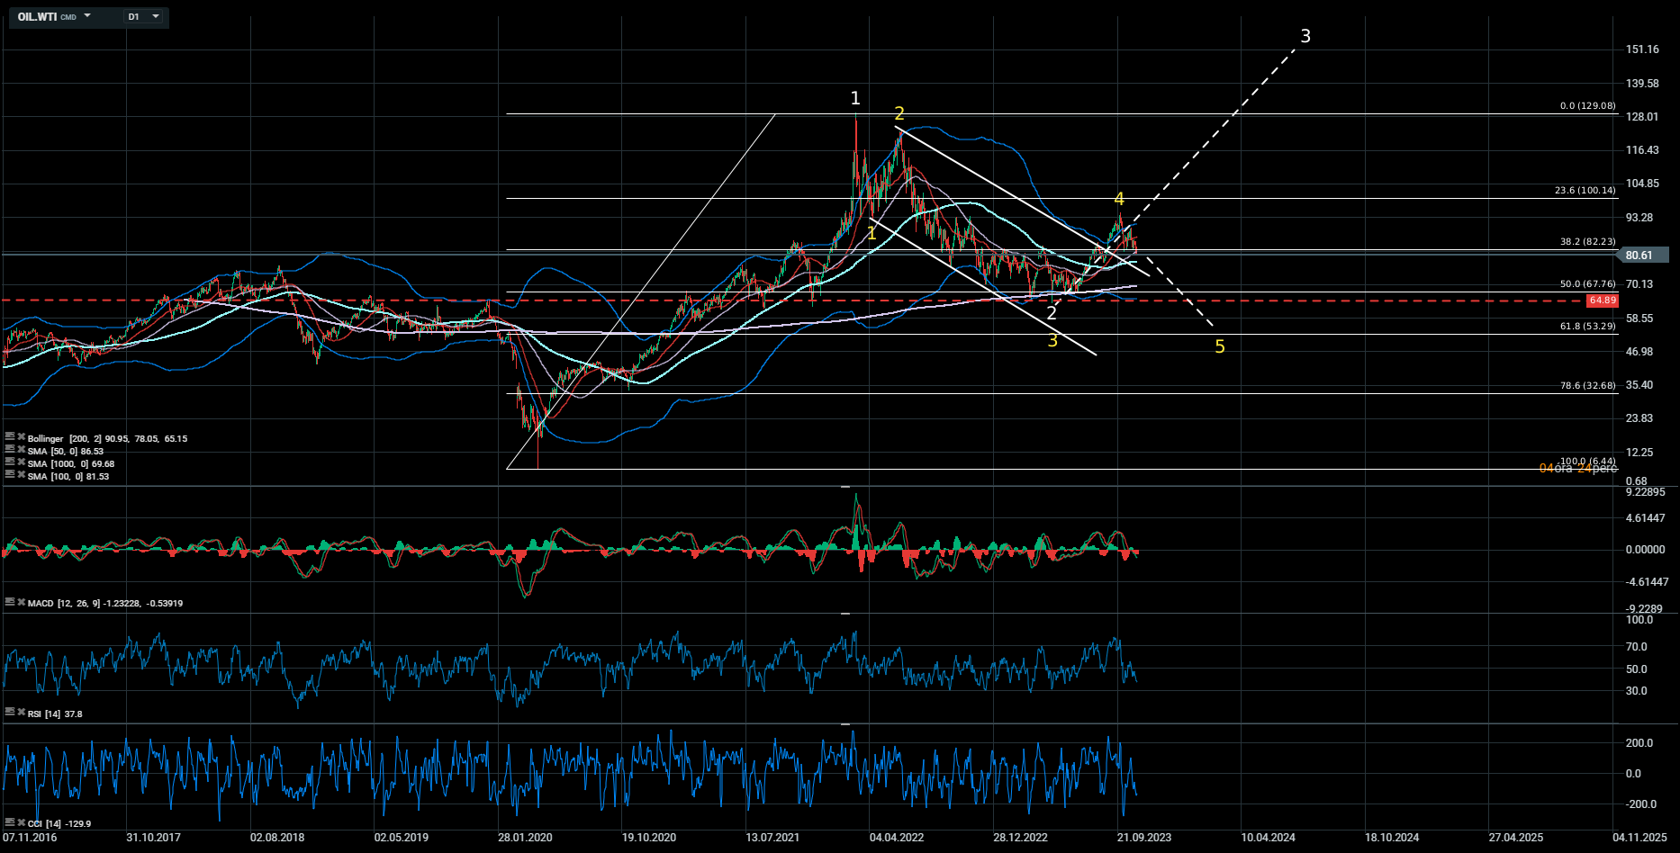Click the MACD panel top resize handle
This screenshot has height=853, width=1680.
click(845, 487)
